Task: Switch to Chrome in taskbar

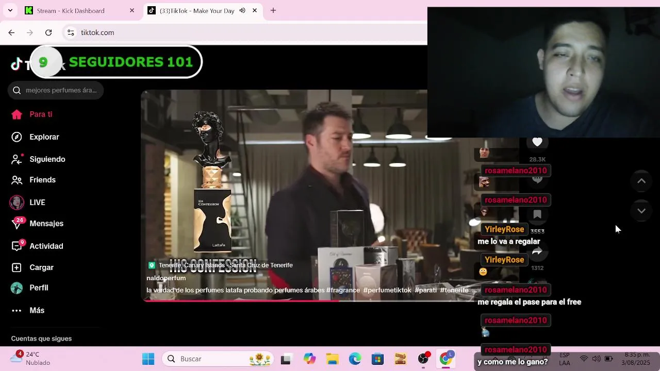Action: pyautogui.click(x=446, y=359)
